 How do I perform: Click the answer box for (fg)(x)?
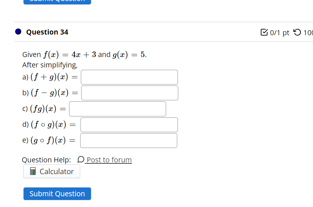point(117,109)
